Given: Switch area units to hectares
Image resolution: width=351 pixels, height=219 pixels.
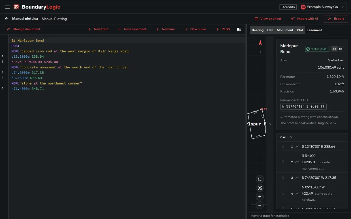Looking at the screenshot, I should 341,49.
